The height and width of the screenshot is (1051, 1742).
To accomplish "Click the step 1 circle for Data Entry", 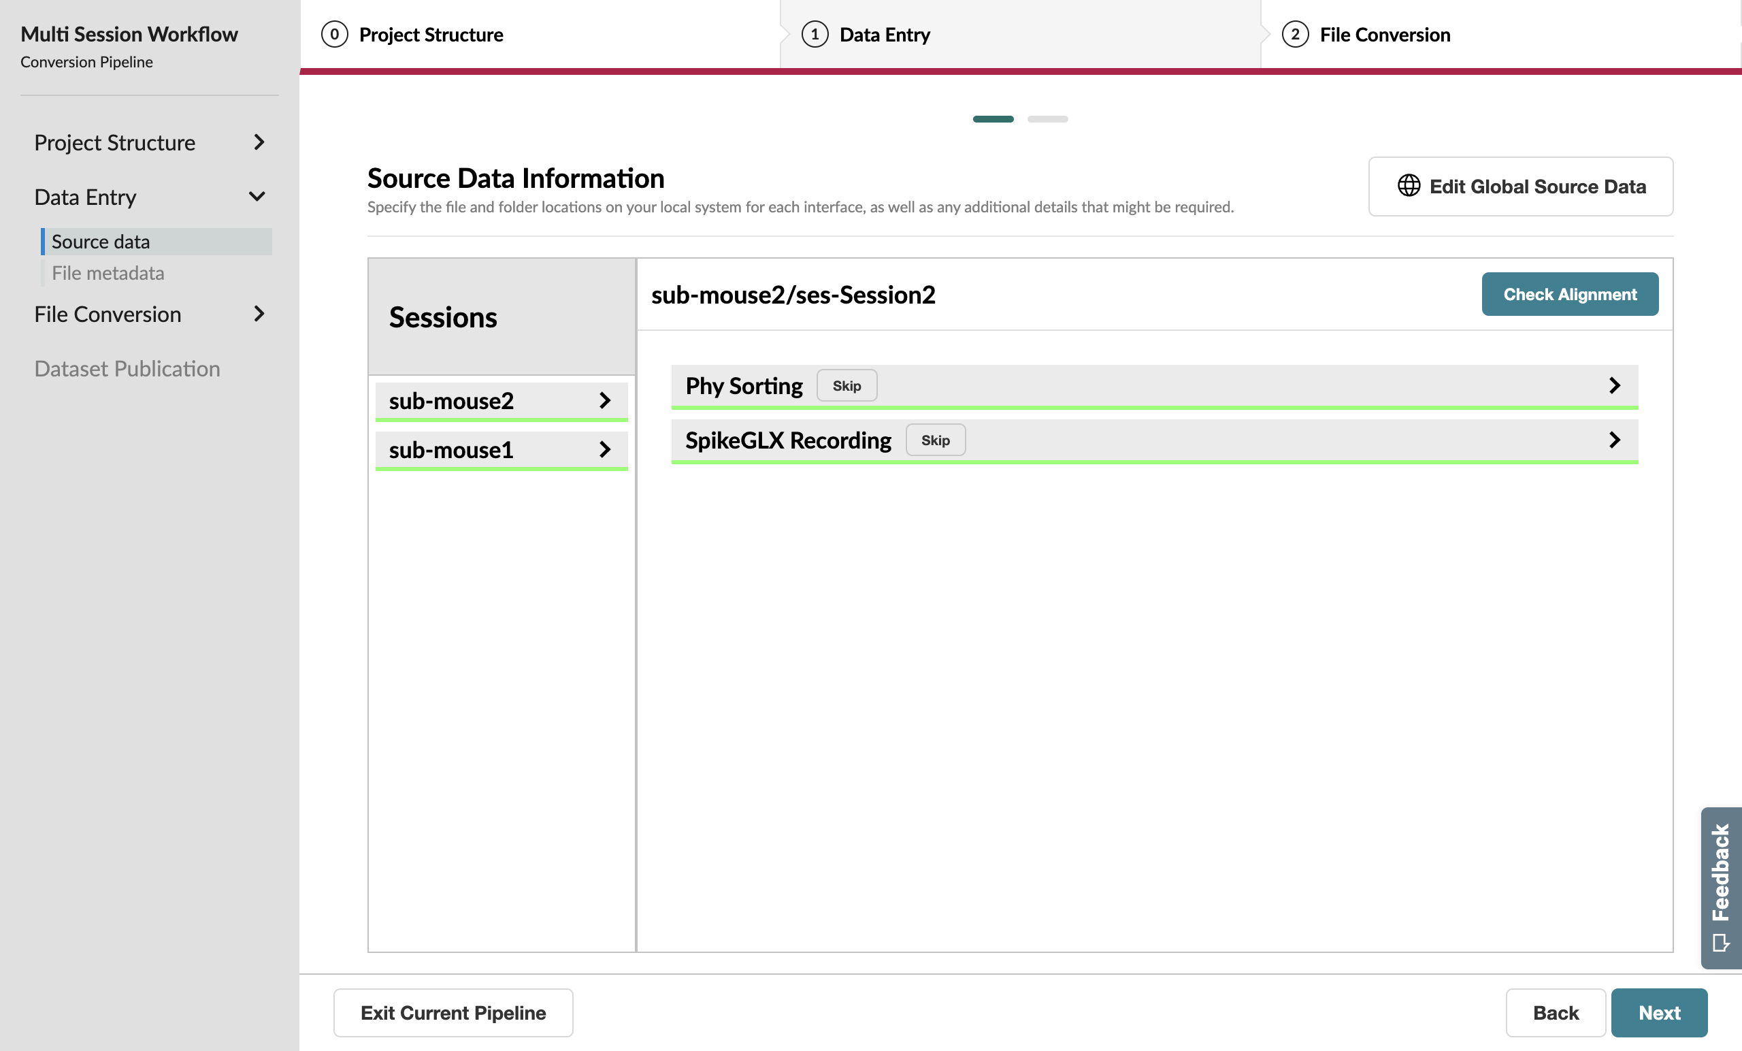I will [x=815, y=34].
